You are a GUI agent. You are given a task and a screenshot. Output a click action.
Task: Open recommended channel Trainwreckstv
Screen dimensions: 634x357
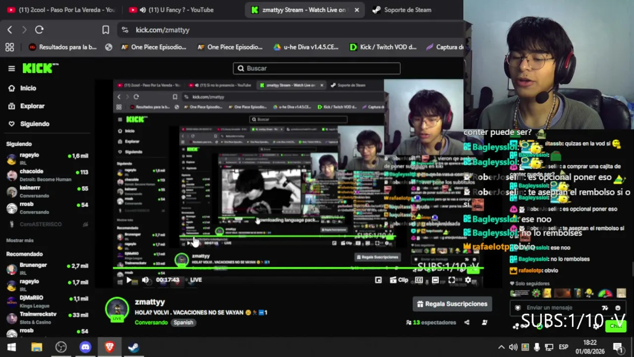pyautogui.click(x=48, y=317)
